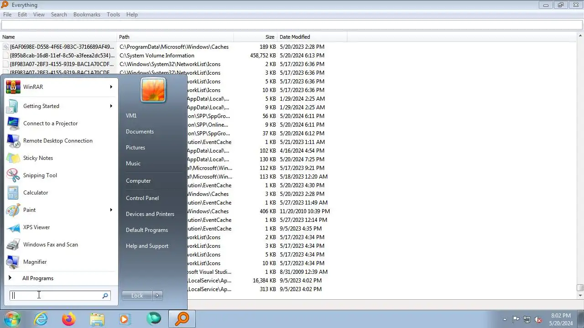Open the Tools menu

point(113,15)
